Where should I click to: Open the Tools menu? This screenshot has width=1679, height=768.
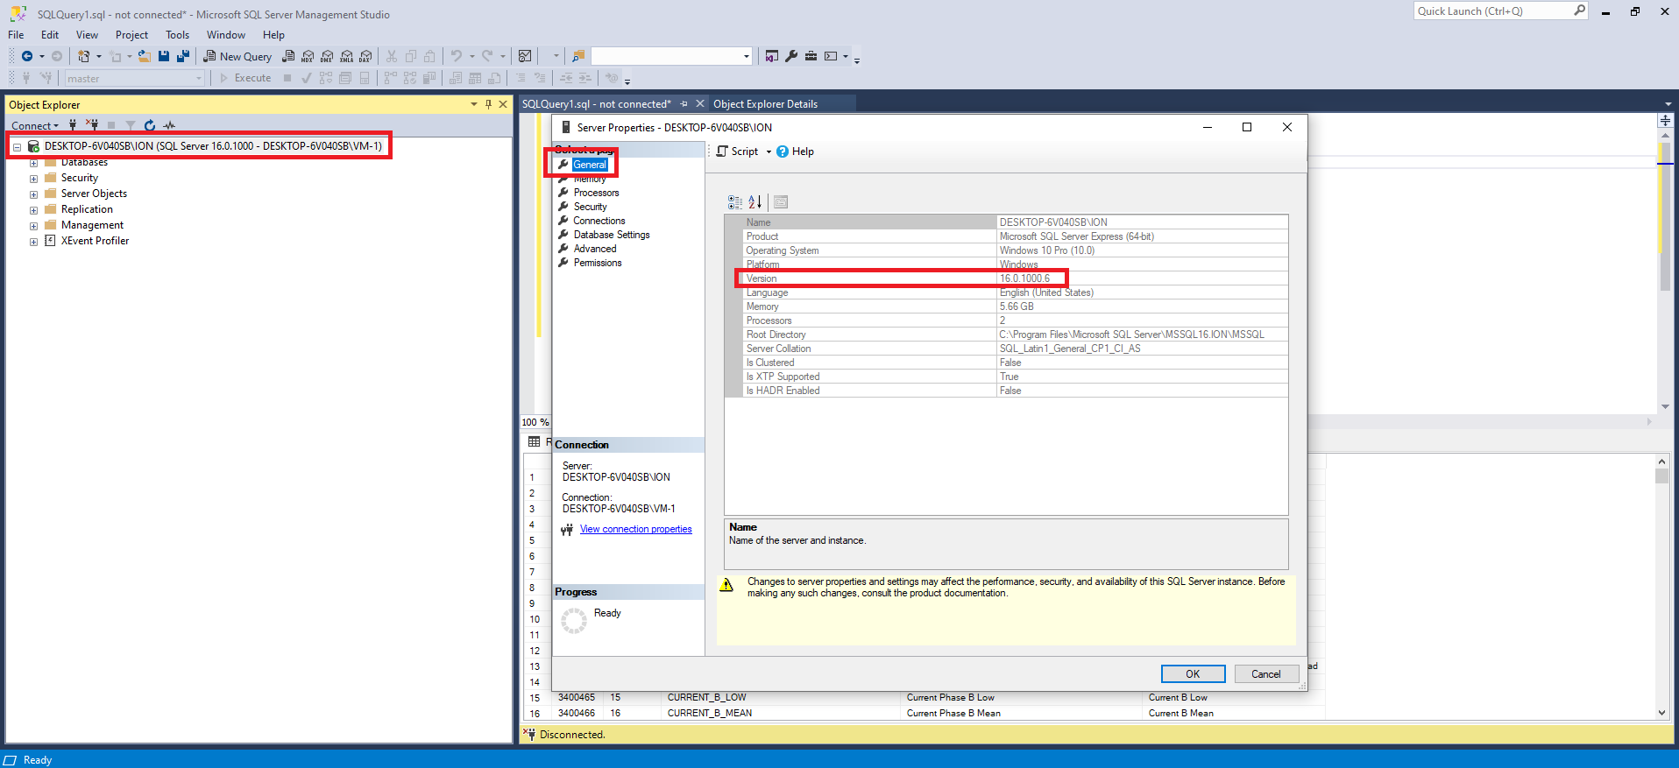point(177,35)
